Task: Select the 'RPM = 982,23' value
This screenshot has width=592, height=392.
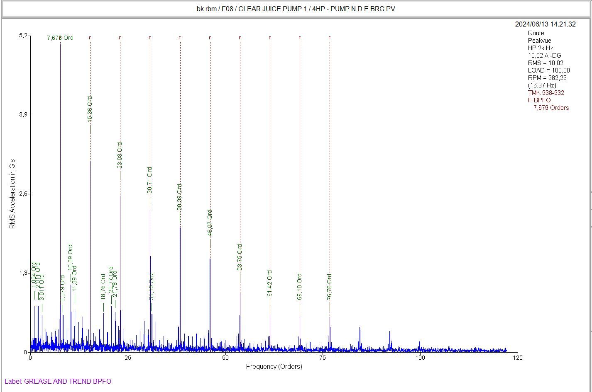Action: (x=547, y=78)
